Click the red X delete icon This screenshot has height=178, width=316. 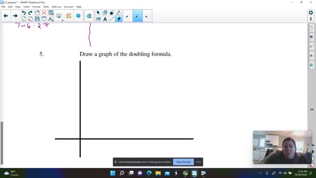point(44,13)
